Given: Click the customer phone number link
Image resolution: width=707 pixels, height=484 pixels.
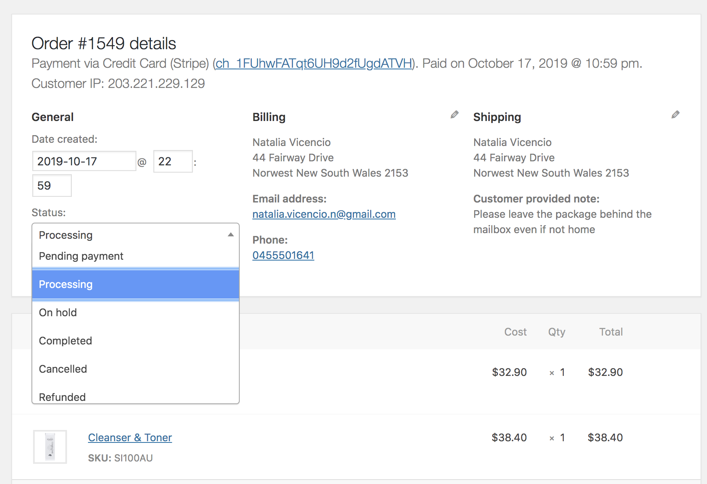Looking at the screenshot, I should [283, 255].
